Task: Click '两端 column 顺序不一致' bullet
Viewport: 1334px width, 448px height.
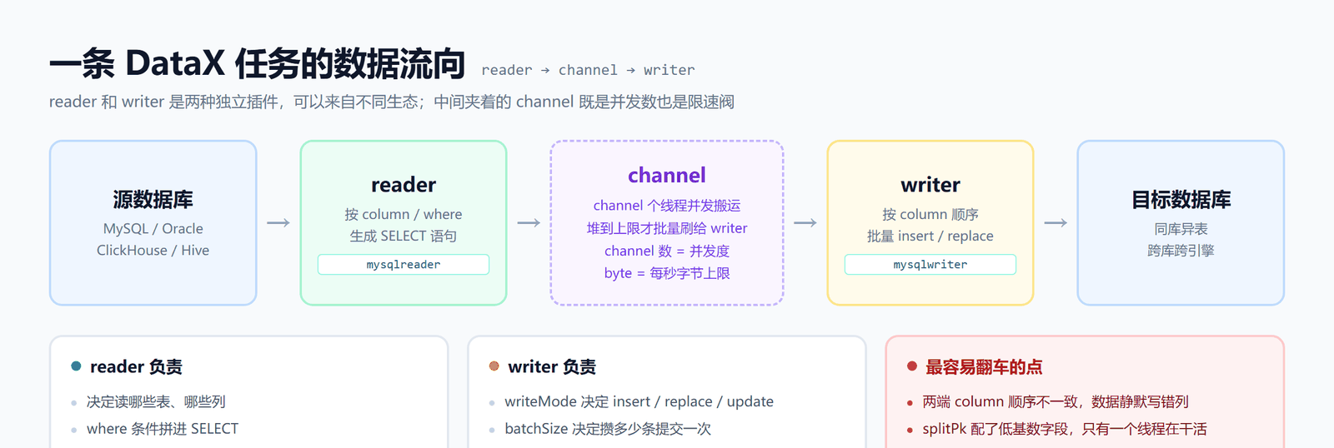Action: click(1056, 401)
